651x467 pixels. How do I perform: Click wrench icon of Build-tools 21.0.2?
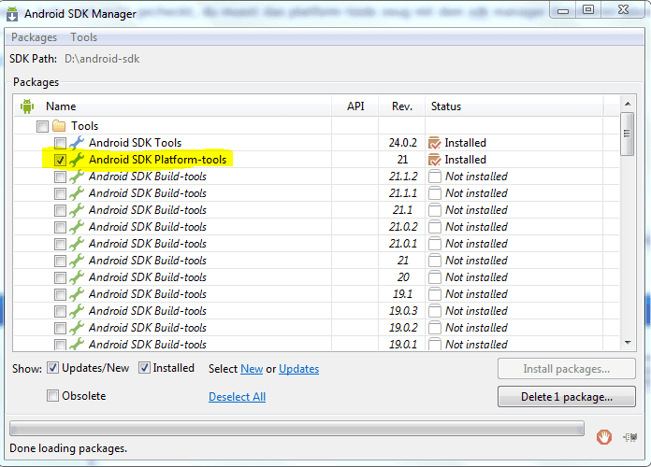77,227
